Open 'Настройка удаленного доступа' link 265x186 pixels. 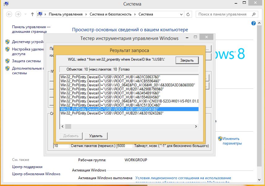(x=28, y=51)
